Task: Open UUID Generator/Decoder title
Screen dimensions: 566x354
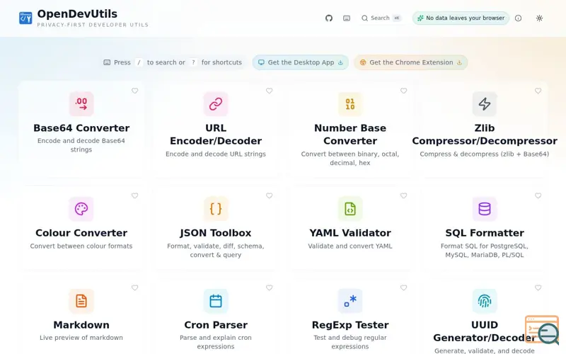Action: 485,331
